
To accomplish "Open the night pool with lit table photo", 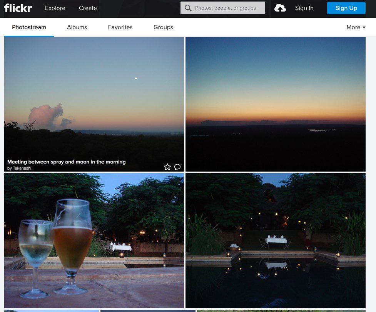I will [276, 240].
